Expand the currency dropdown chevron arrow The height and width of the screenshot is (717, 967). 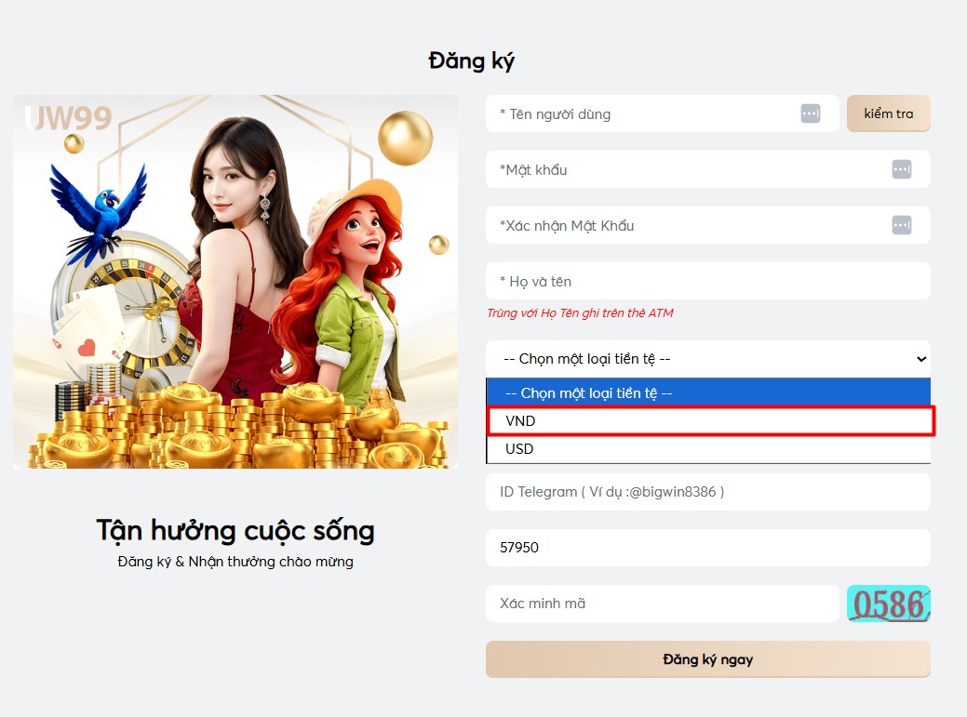pos(921,359)
